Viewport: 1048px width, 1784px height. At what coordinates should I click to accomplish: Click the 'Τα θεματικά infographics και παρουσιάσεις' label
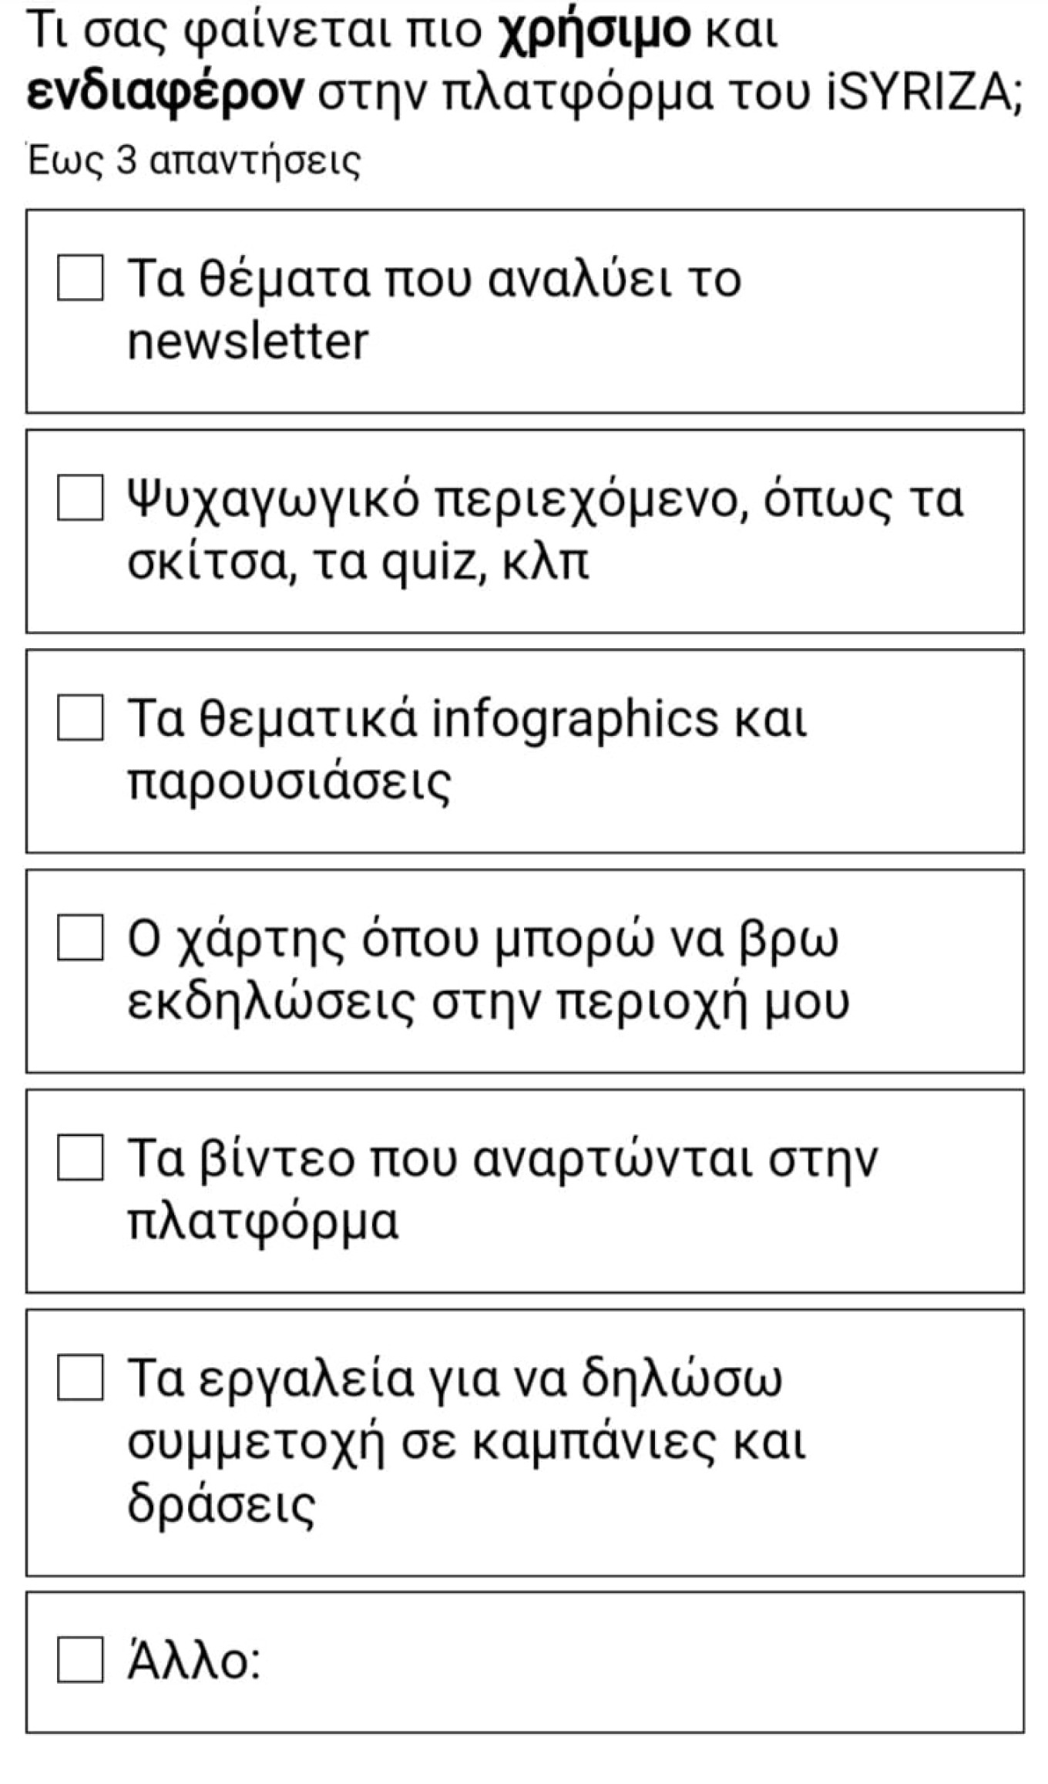coord(467,750)
